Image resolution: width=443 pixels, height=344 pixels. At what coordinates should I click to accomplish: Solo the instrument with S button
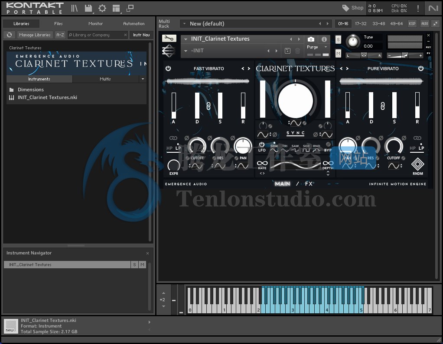(x=338, y=39)
